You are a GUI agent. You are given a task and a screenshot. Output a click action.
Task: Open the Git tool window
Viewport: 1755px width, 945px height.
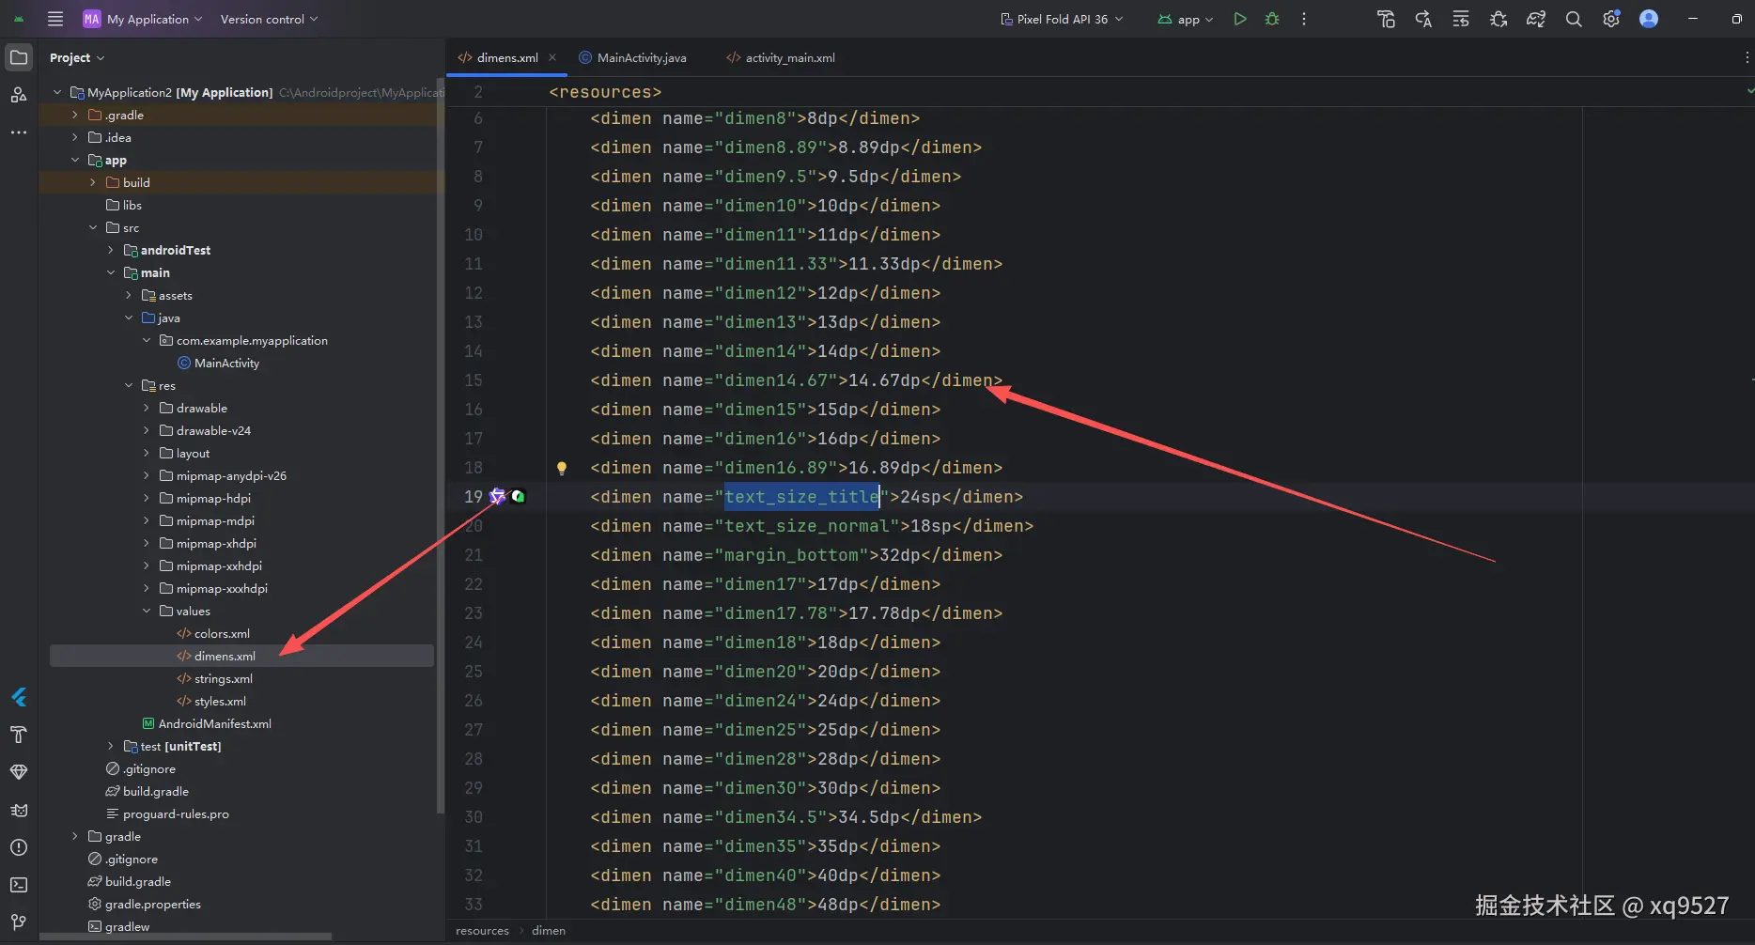(19, 922)
